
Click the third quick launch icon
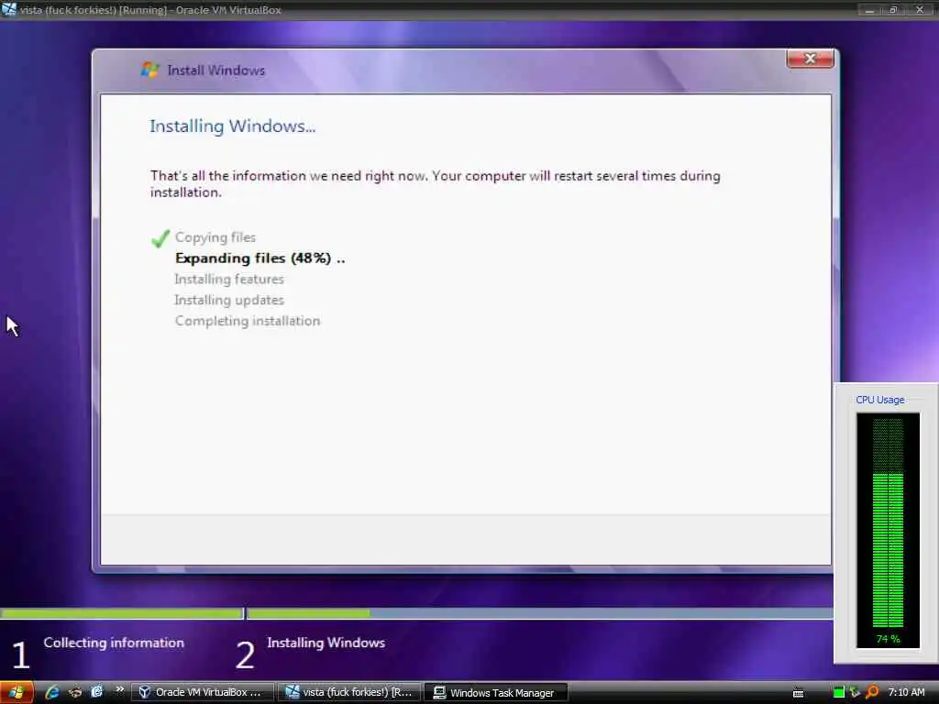pos(96,692)
